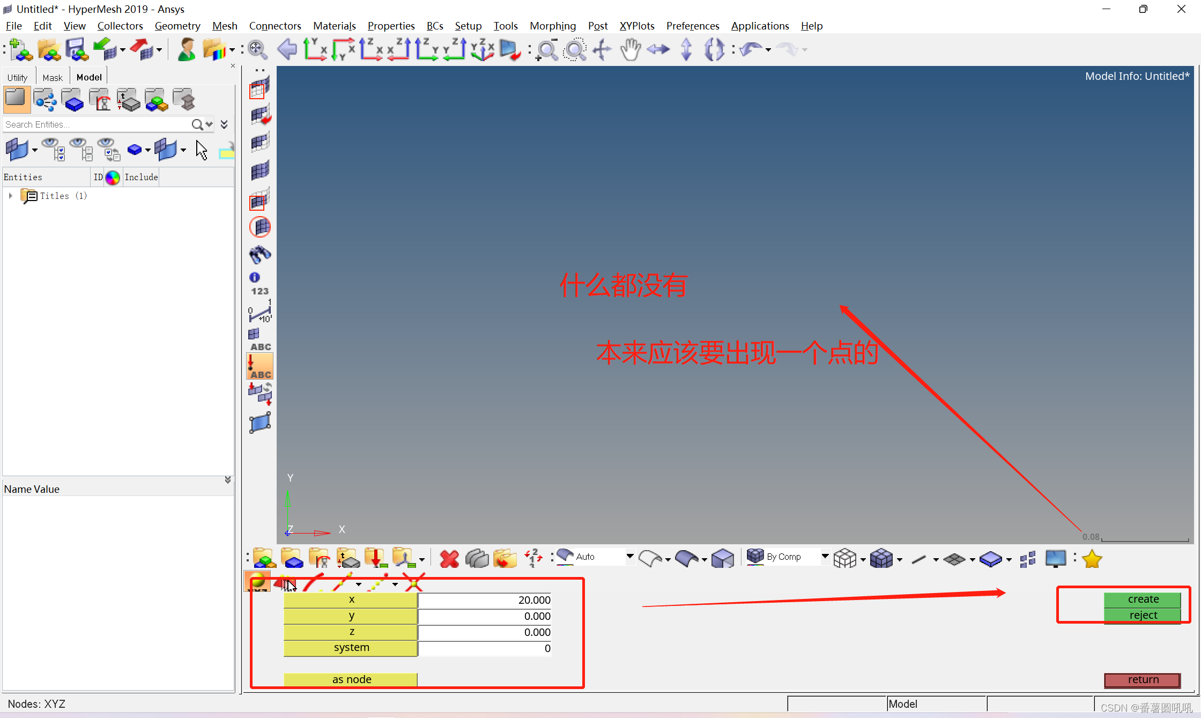Image resolution: width=1201 pixels, height=718 pixels.
Task: Click the red return button
Action: [x=1143, y=679]
